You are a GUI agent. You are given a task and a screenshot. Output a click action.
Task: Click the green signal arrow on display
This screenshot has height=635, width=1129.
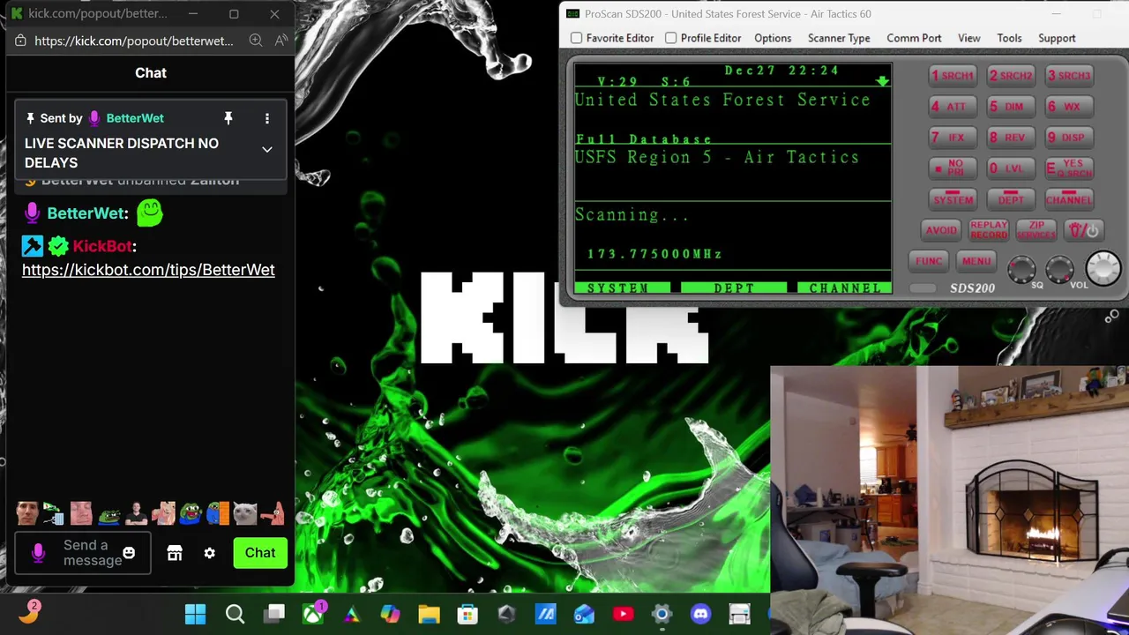coord(882,81)
